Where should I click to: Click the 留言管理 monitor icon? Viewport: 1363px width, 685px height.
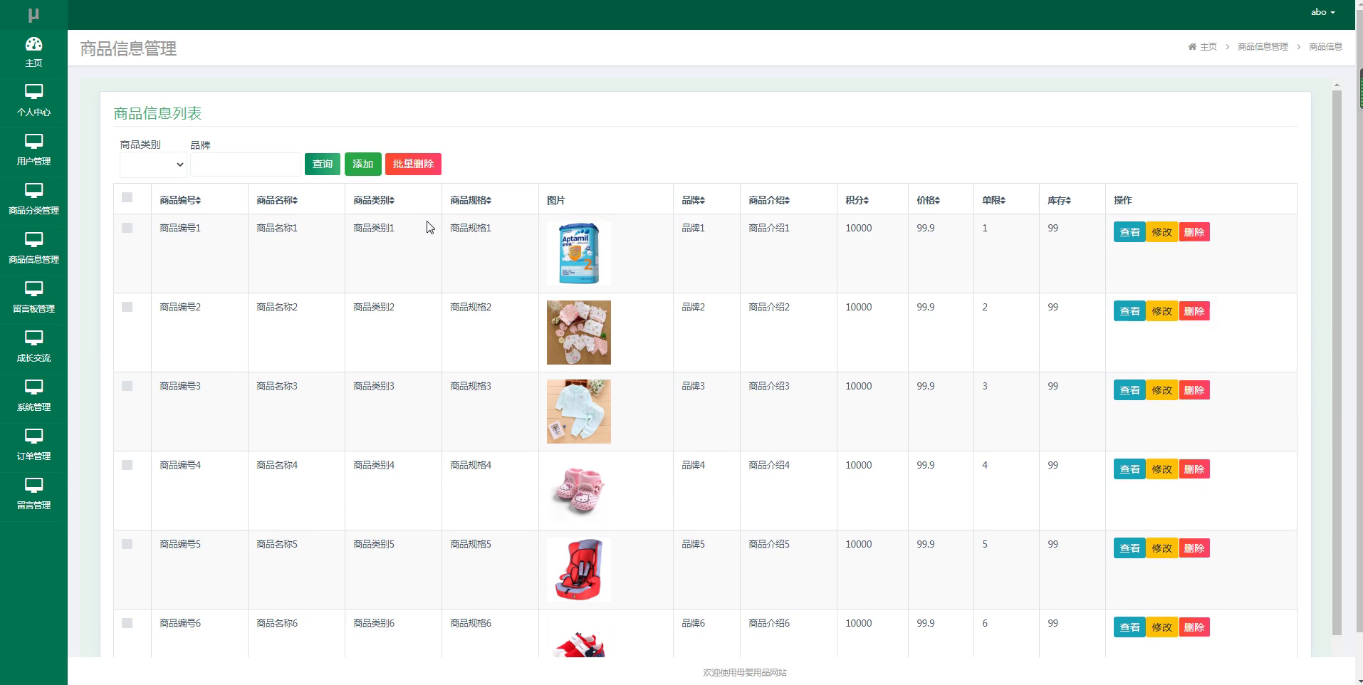click(x=33, y=485)
